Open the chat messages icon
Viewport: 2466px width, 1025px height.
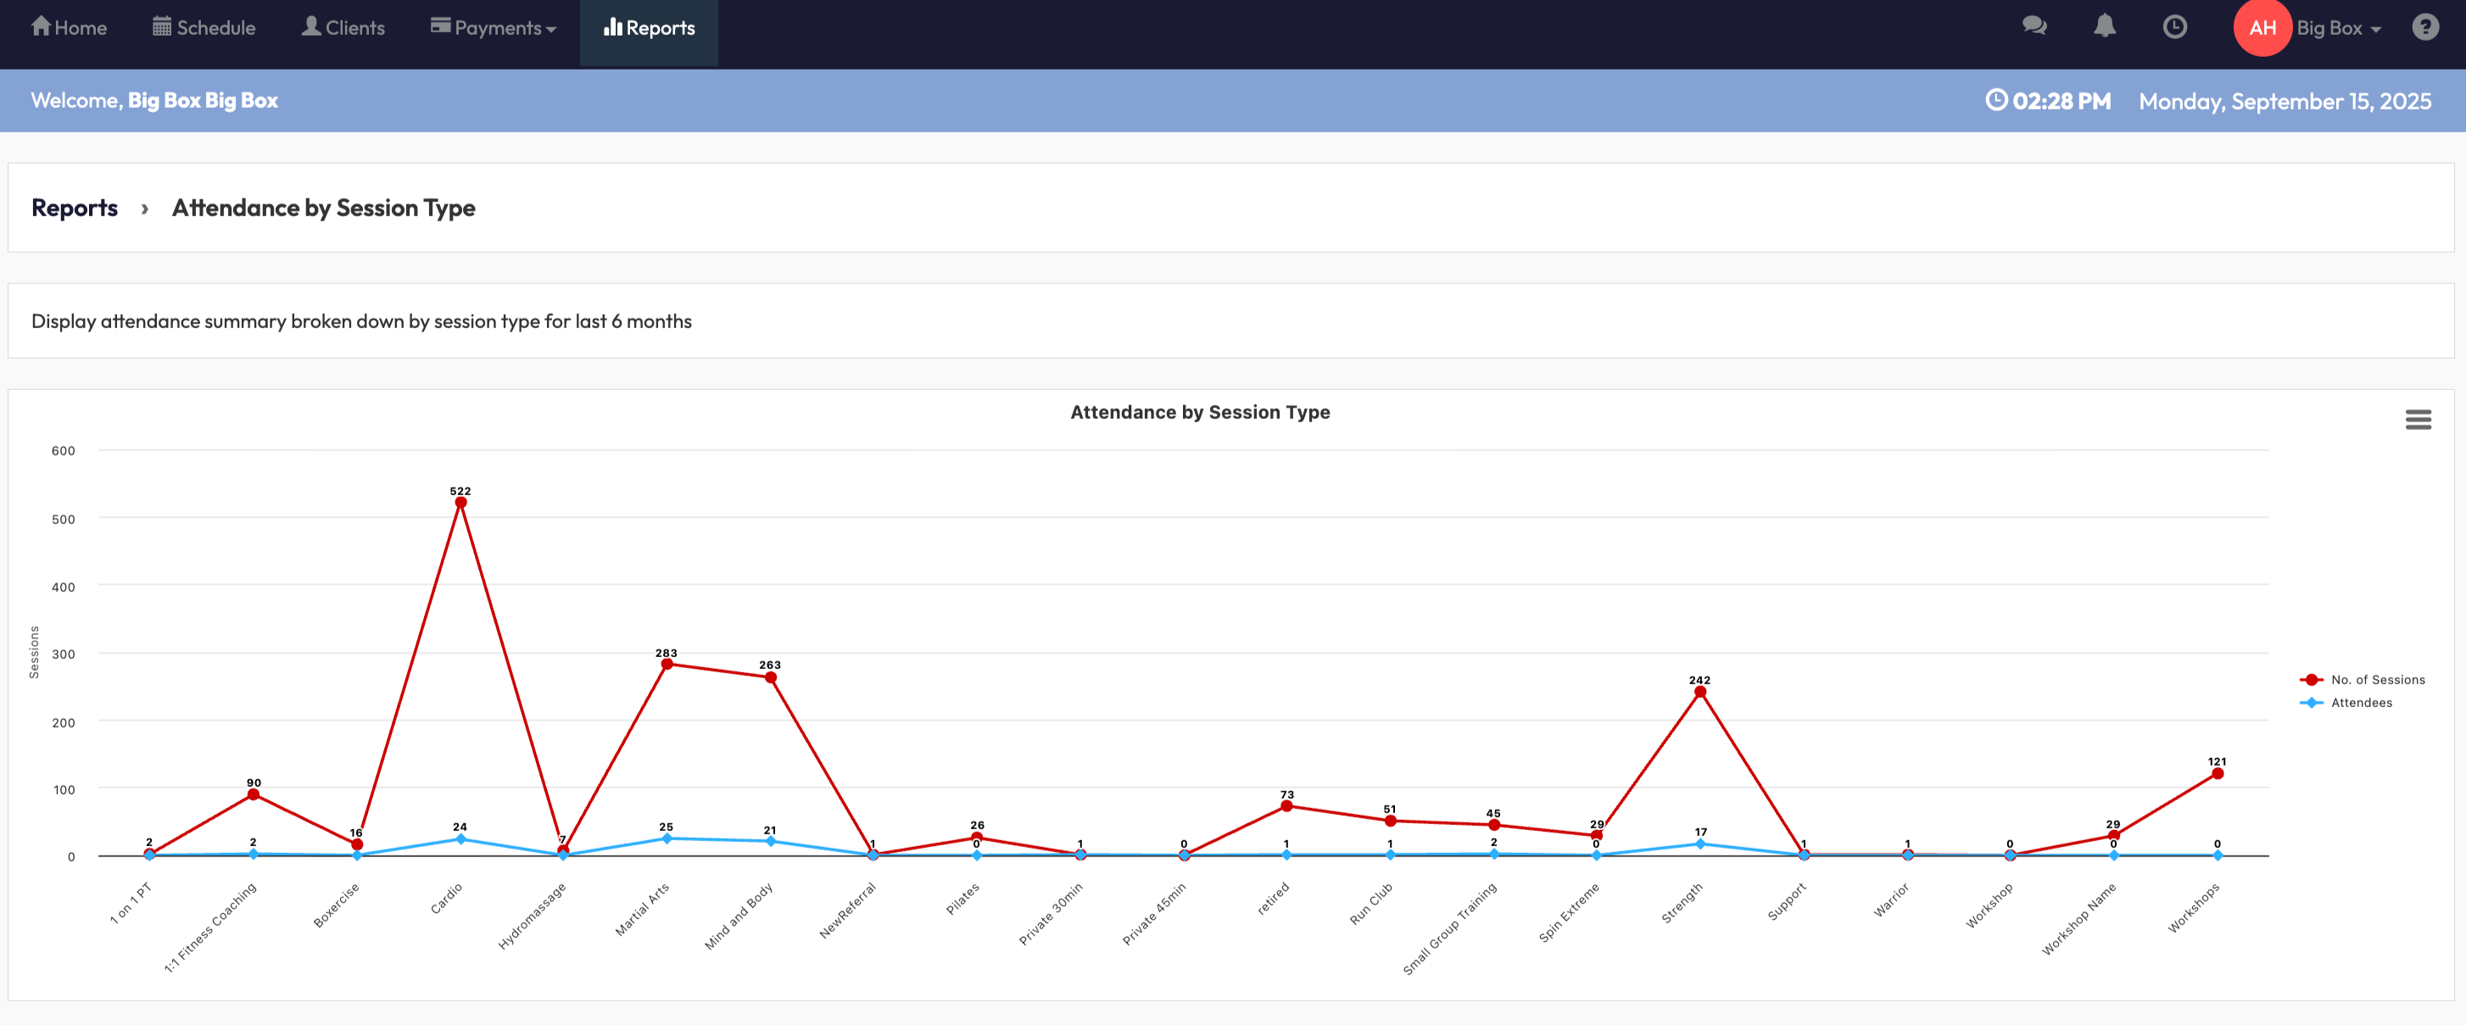2034,27
